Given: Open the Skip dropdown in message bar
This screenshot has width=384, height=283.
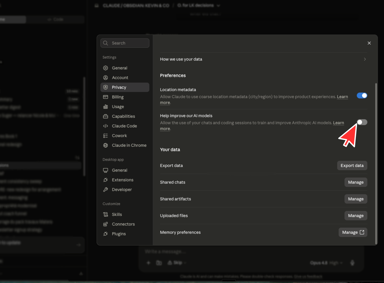Looking at the screenshot, I should 177,263.
